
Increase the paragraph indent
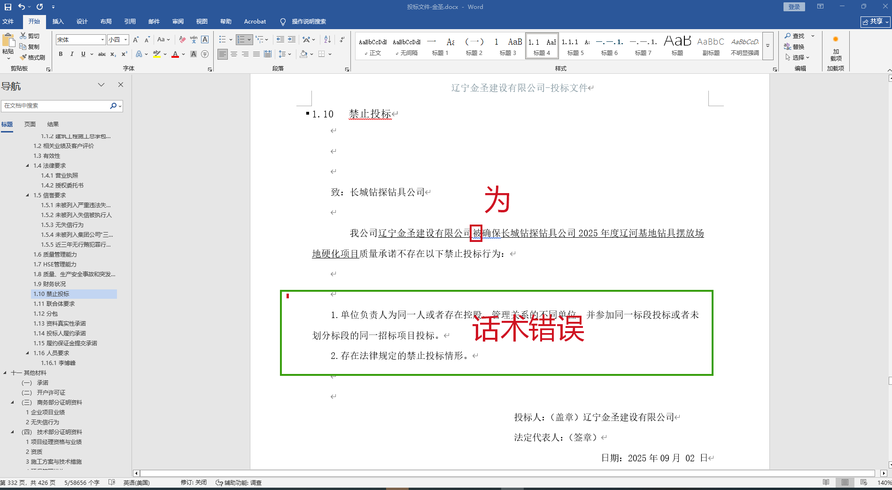point(292,40)
